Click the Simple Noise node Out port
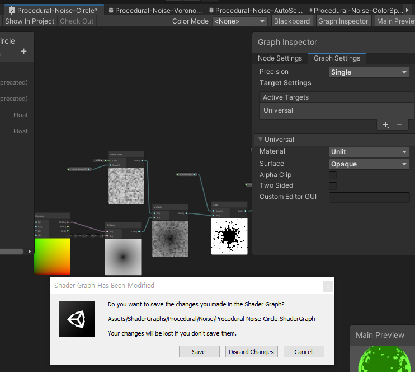Viewport: 415px width, 372px height. coord(142,160)
